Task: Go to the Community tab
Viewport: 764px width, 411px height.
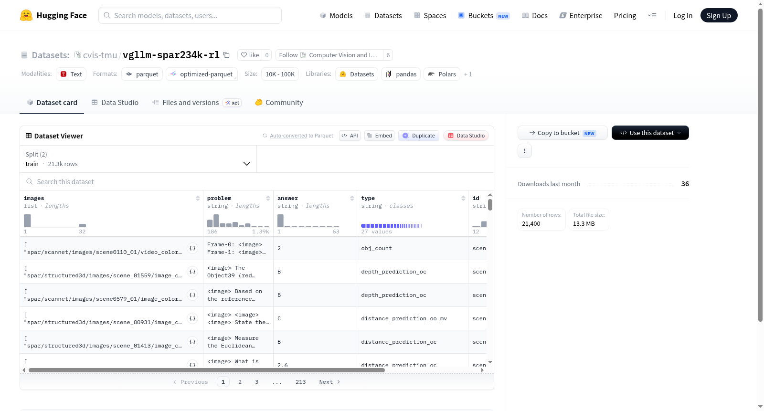Action: click(279, 103)
